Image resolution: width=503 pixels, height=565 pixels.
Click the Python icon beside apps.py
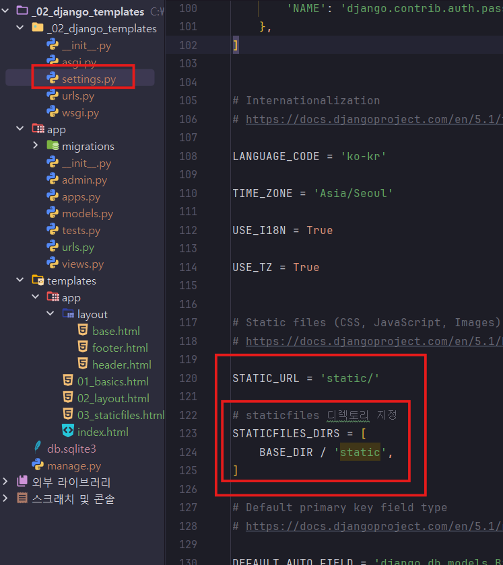click(x=53, y=196)
